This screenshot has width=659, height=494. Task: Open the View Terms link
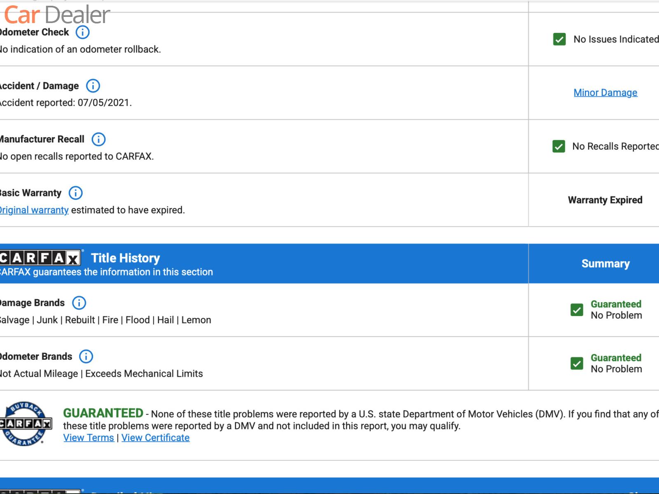pos(89,438)
